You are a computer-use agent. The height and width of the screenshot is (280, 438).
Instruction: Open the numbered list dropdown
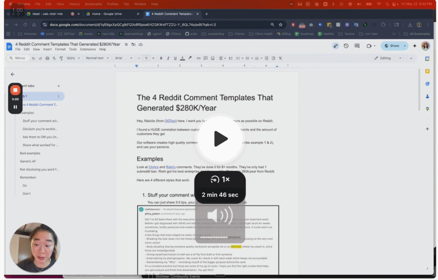point(258,58)
